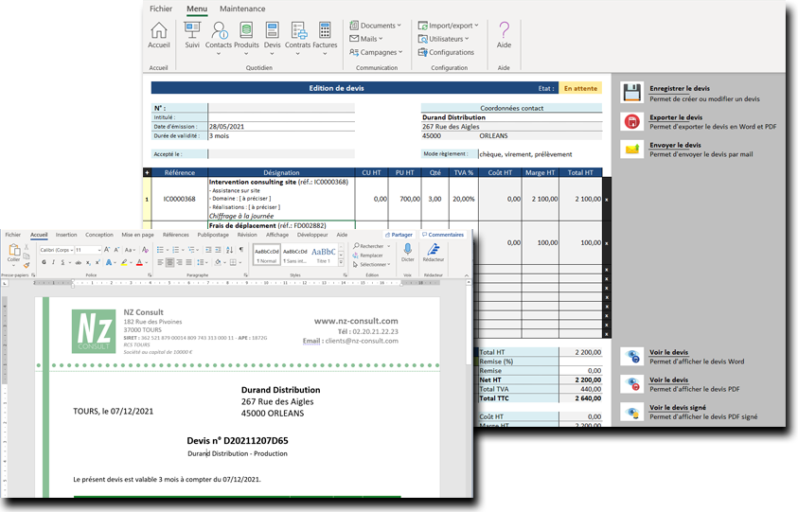
Task: Click the center-align paragraph icon in Word
Action: click(x=169, y=262)
